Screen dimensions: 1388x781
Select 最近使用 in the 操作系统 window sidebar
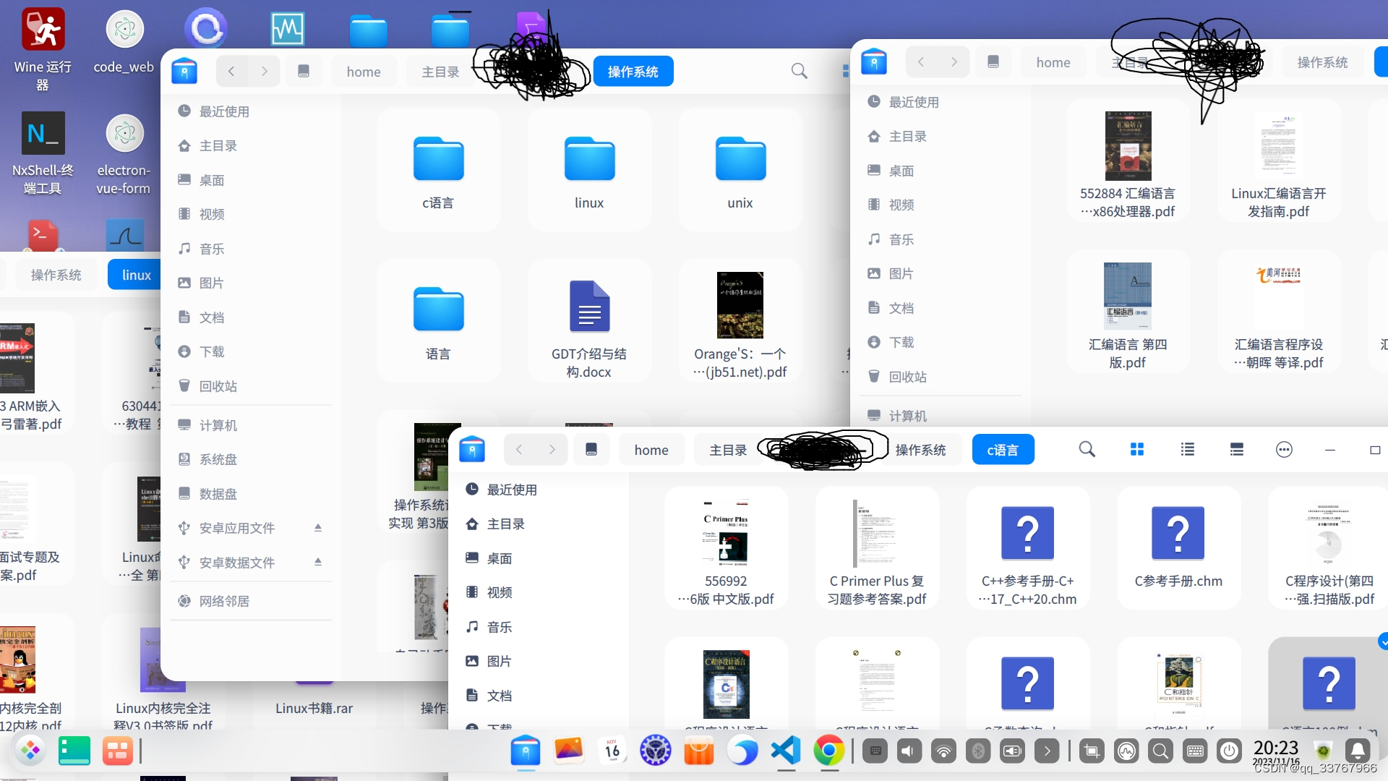pyautogui.click(x=250, y=111)
